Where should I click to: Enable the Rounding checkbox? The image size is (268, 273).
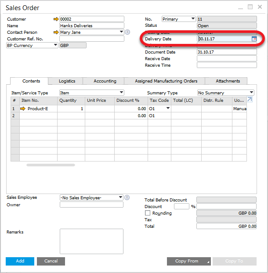[x=148, y=213]
